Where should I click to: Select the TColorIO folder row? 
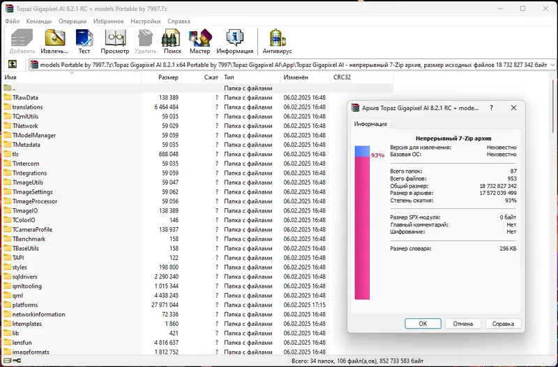click(197, 220)
